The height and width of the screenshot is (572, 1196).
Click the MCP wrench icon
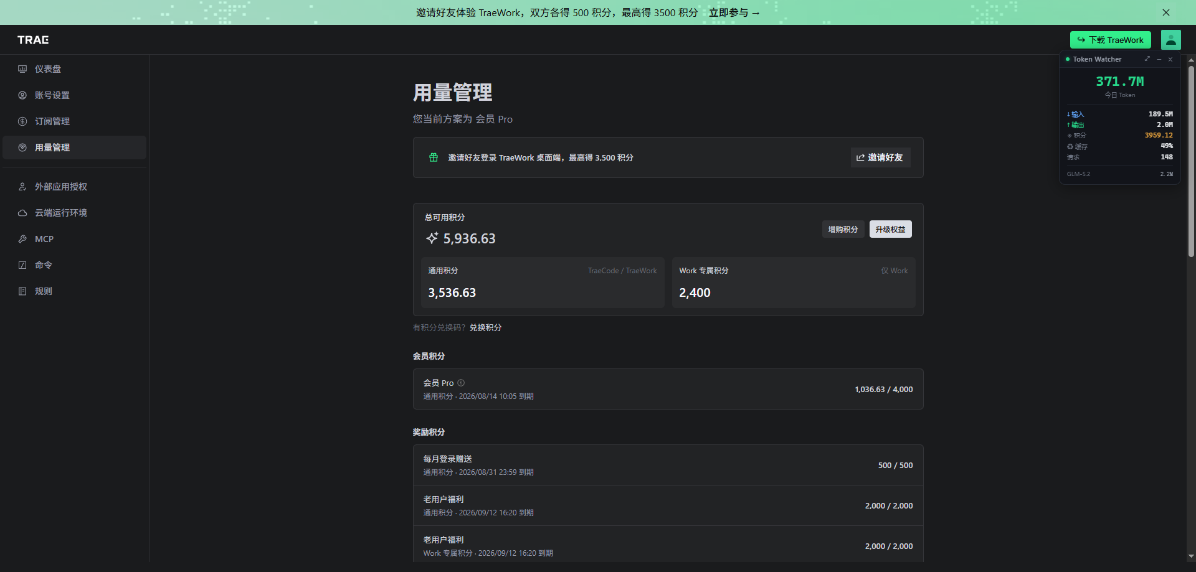[x=22, y=239]
